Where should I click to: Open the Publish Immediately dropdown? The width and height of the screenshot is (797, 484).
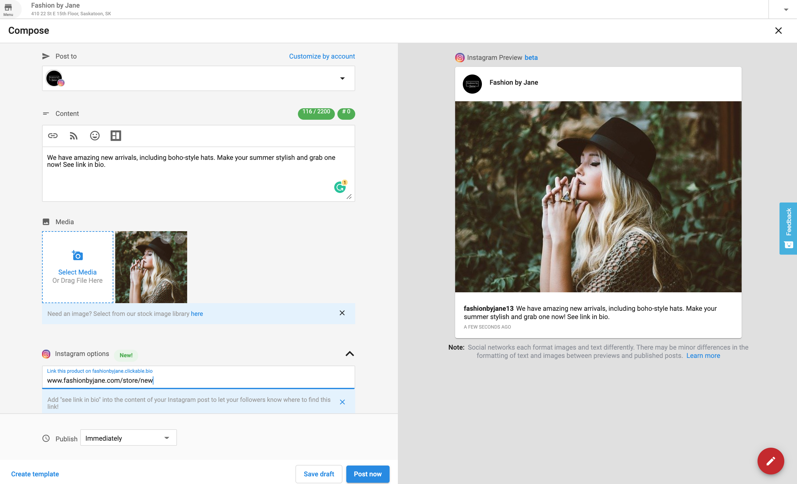point(128,438)
